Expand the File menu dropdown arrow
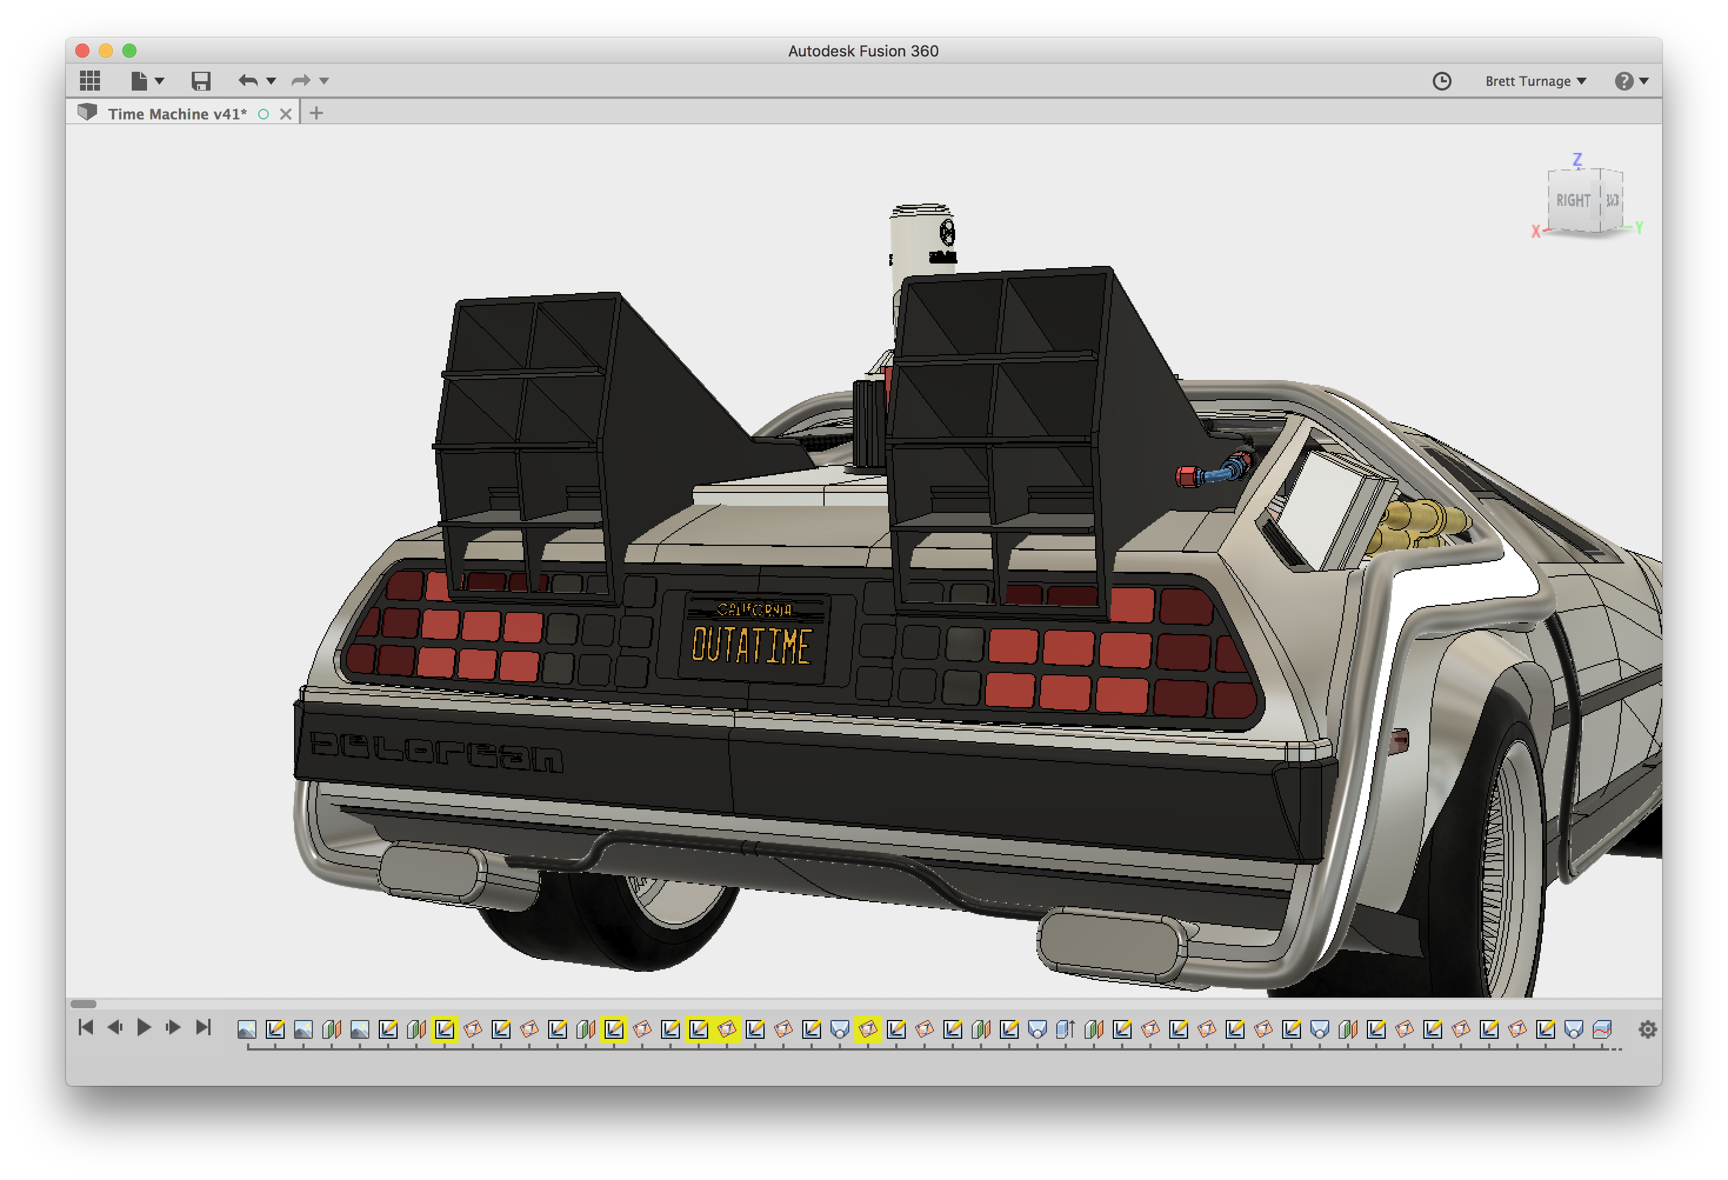Viewport: 1728px width, 1180px height. [x=159, y=81]
